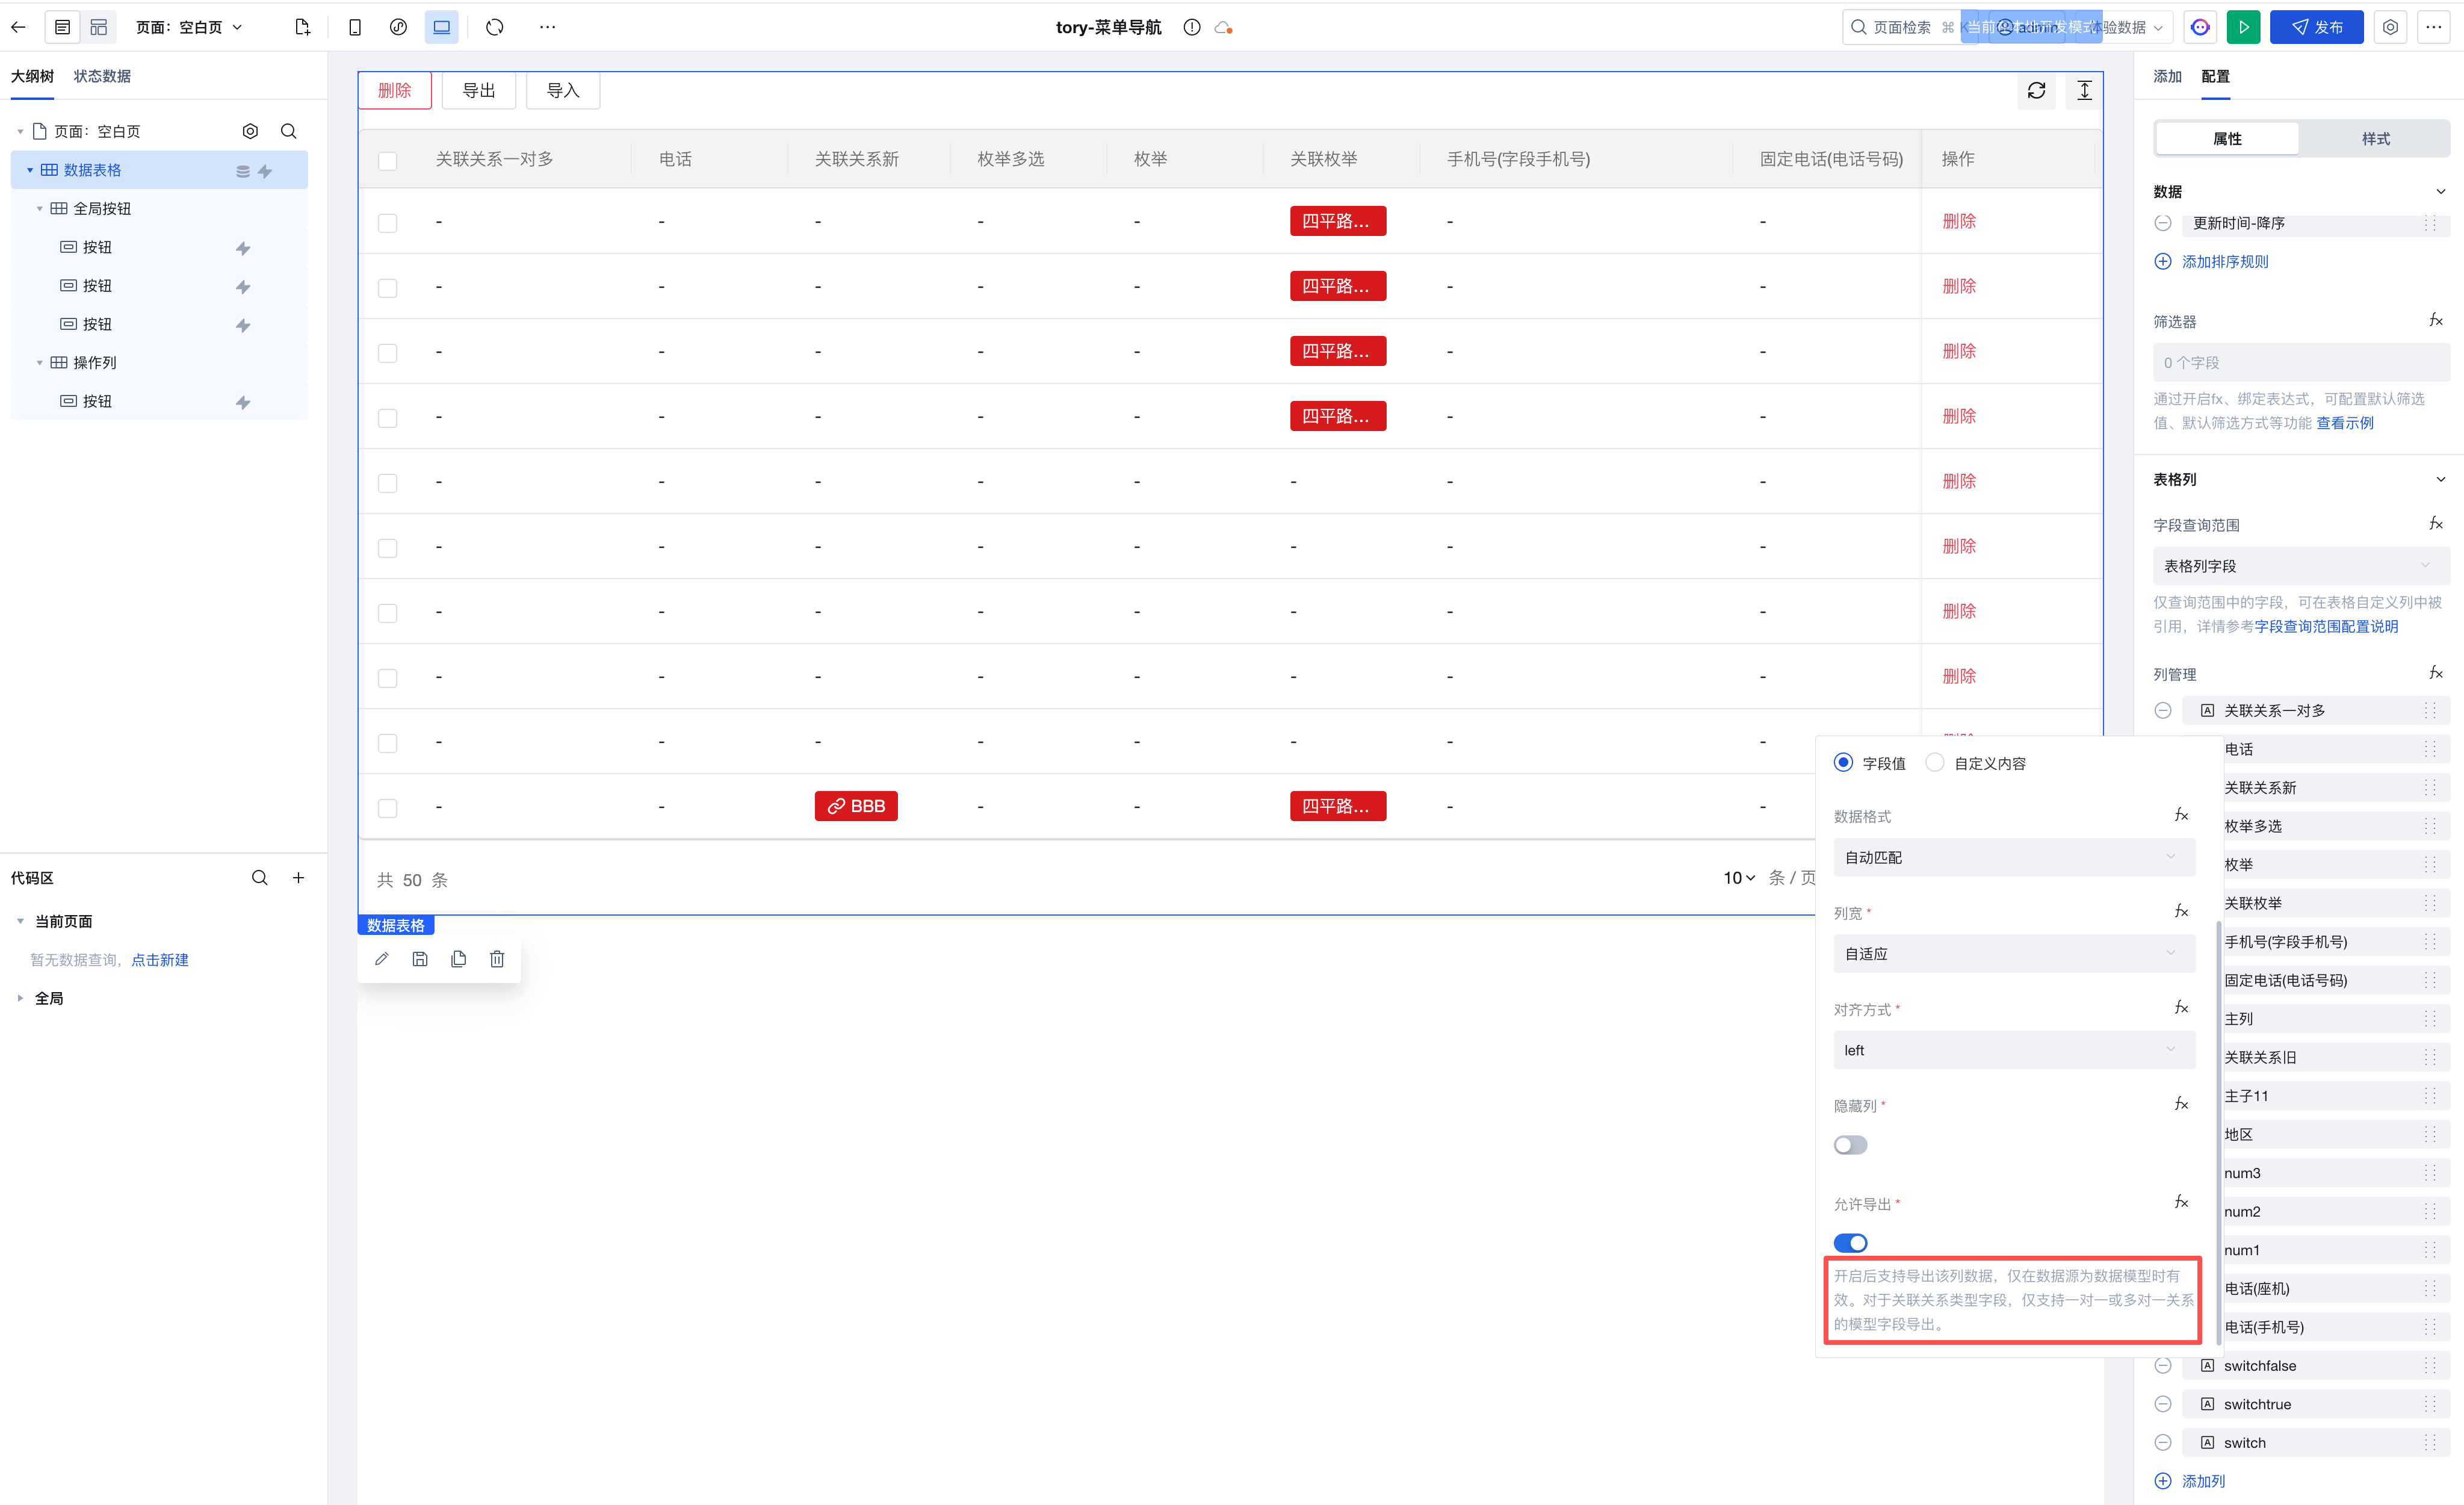2464x1505 pixels.
Task: Switch to the state data tab
Action: (102, 76)
